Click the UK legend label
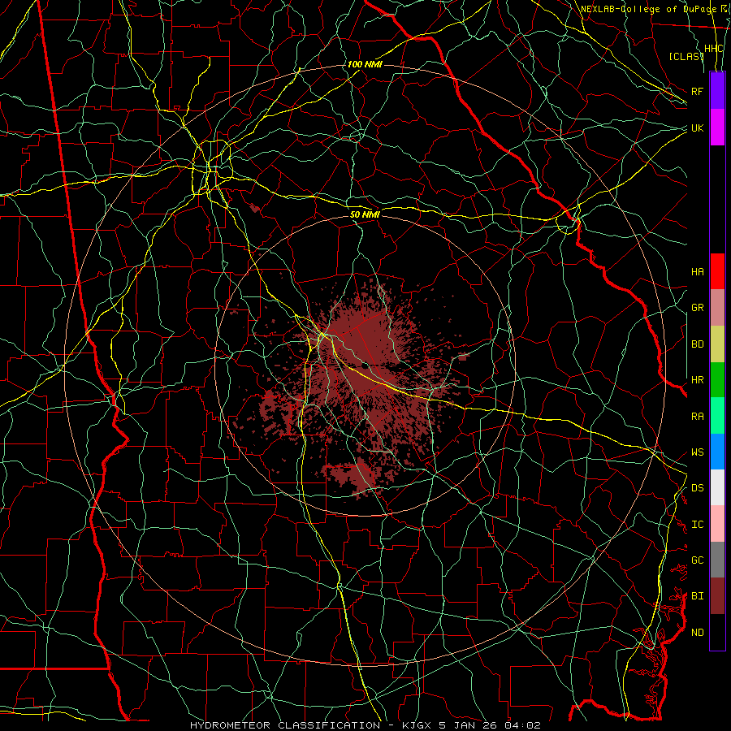Viewport: 731px width, 731px height. click(697, 128)
